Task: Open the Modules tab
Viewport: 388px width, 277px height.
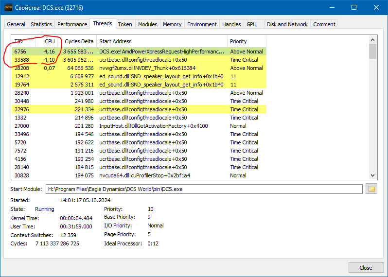Action: point(148,24)
